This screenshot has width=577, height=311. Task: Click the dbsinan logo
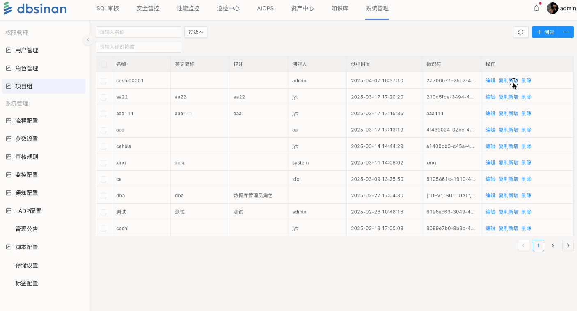click(x=35, y=9)
